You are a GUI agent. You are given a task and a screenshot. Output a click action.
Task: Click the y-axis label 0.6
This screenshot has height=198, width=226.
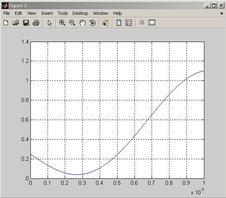point(25,120)
